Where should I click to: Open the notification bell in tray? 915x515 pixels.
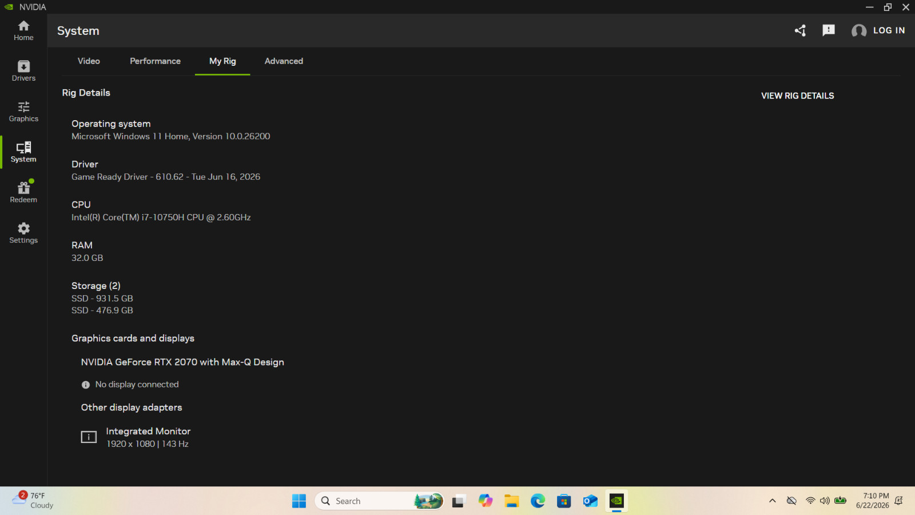pos(899,501)
